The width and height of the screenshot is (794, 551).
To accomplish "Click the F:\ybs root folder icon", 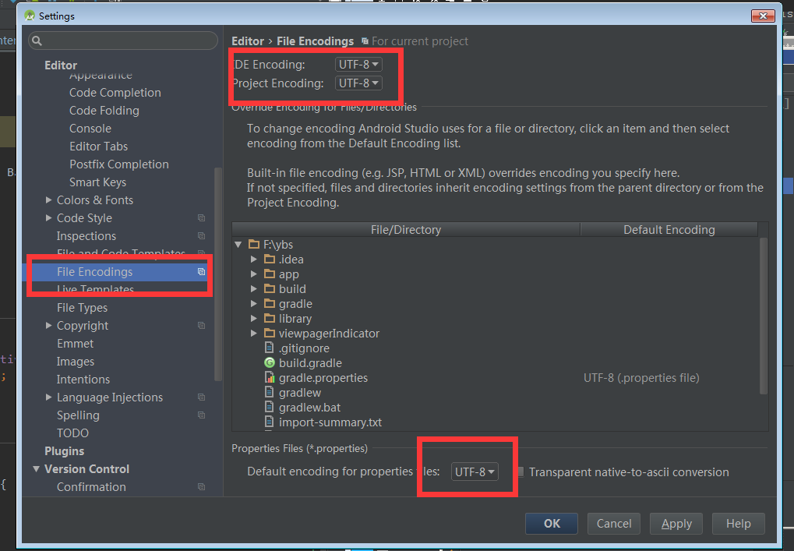I will click(x=254, y=245).
